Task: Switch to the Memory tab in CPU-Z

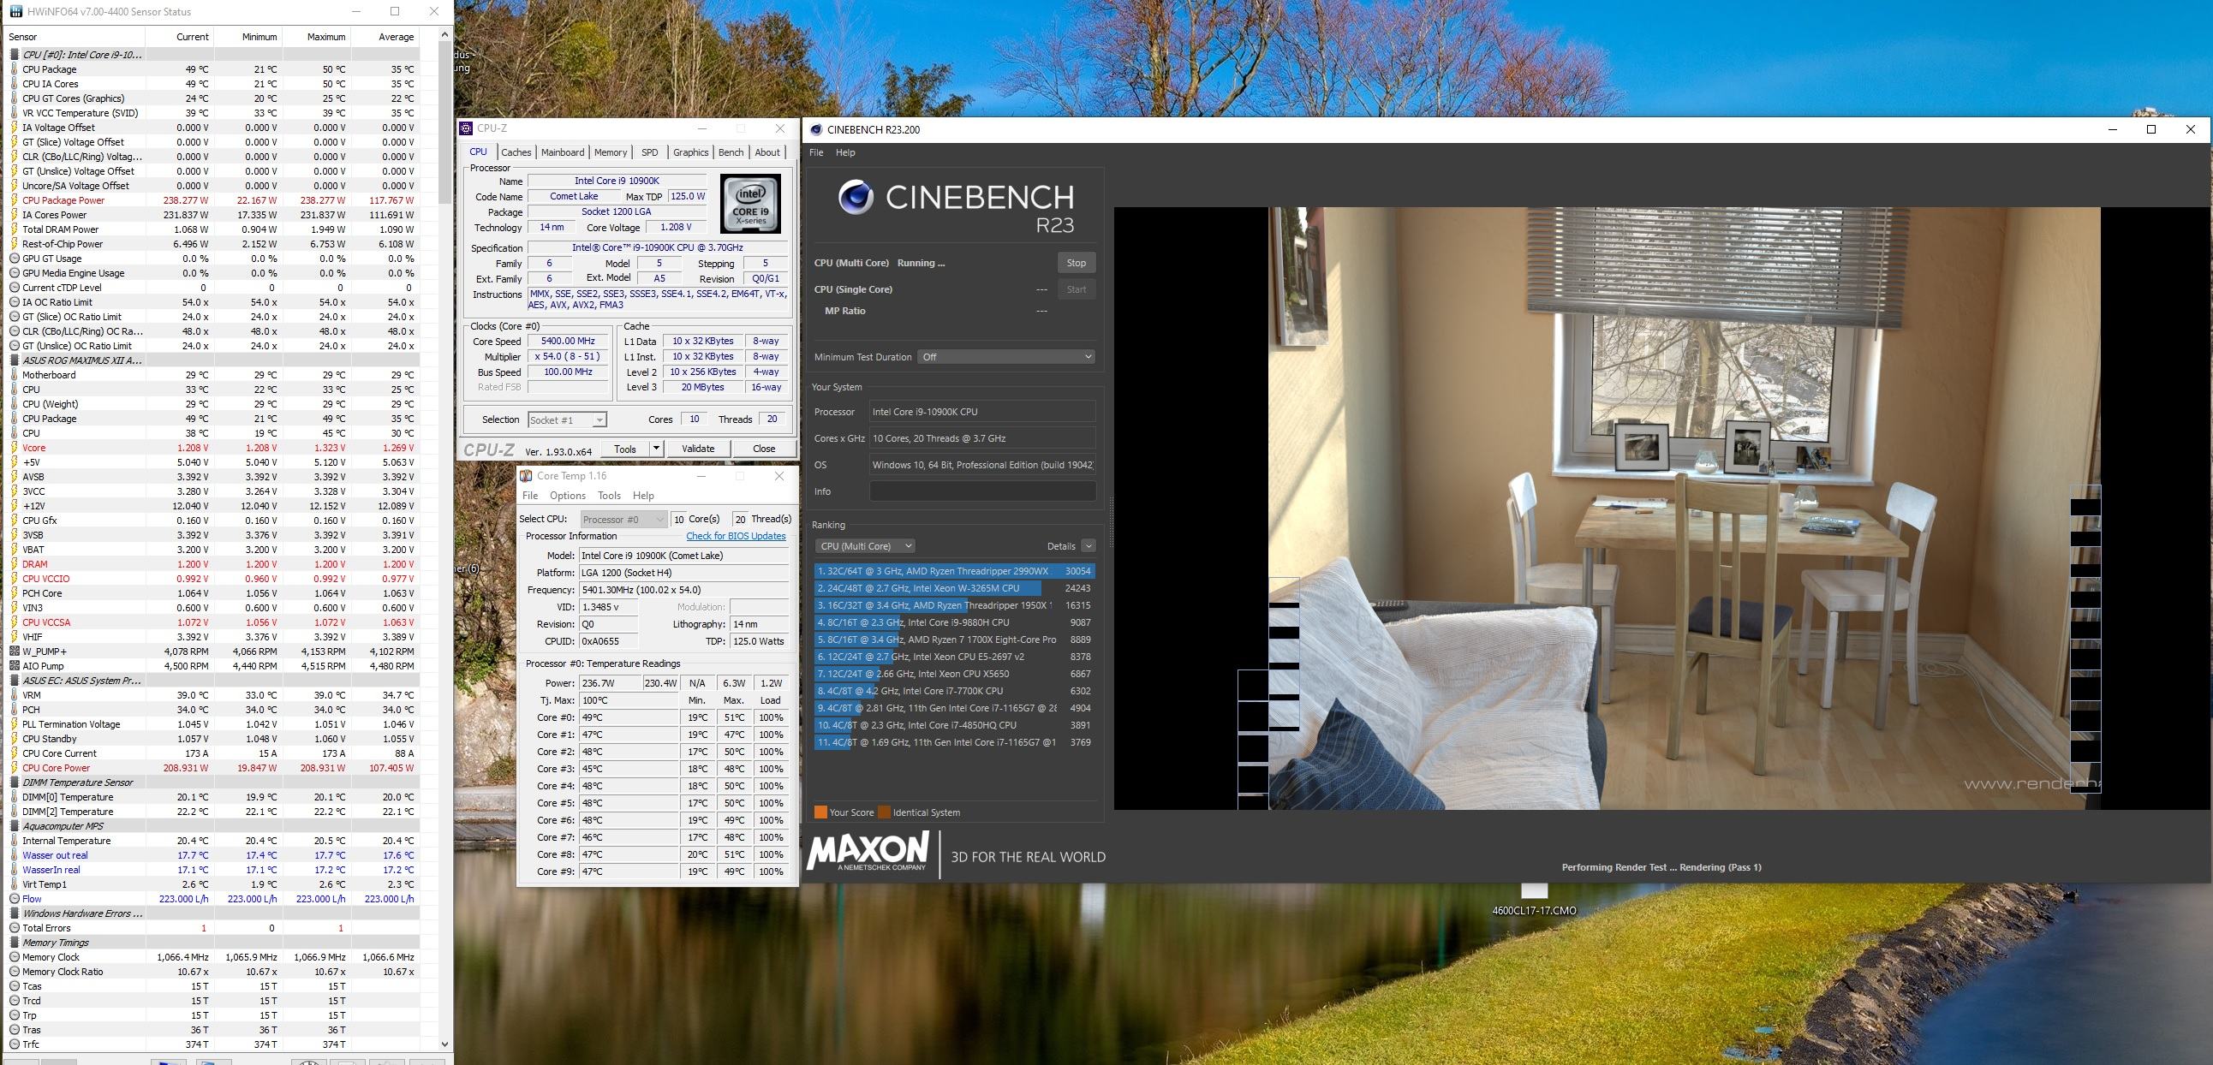Action: tap(611, 152)
